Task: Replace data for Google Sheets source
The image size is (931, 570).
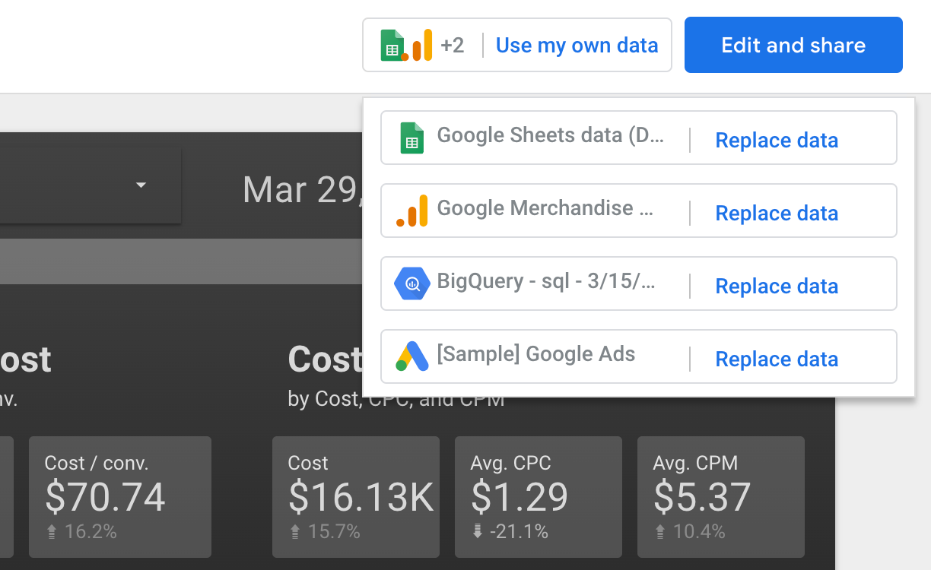Action: (777, 141)
